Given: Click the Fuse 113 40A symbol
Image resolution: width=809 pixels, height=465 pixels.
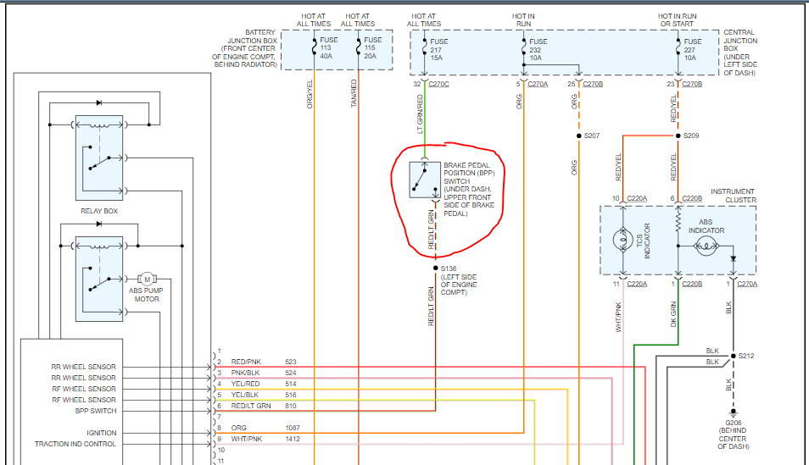Looking at the screenshot, I should click(x=314, y=46).
